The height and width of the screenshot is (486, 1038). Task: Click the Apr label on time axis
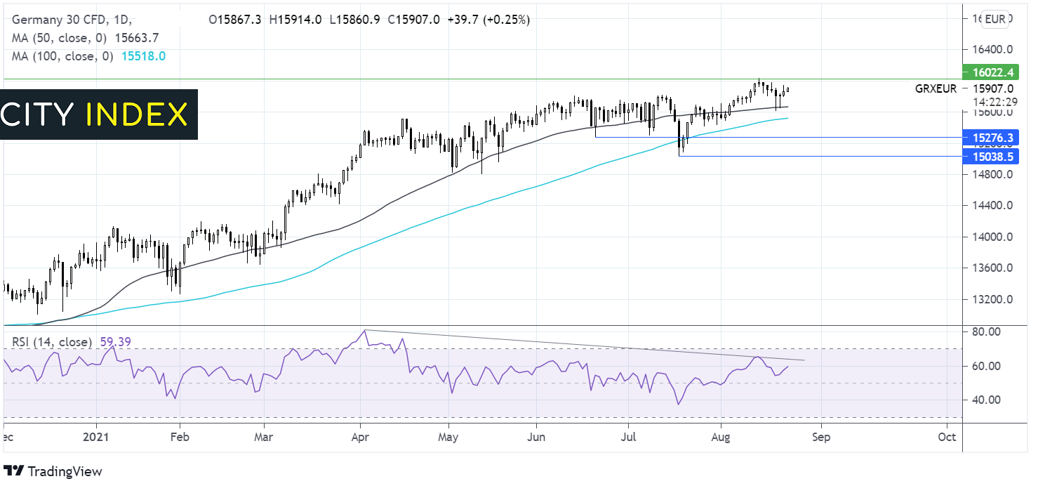(359, 436)
